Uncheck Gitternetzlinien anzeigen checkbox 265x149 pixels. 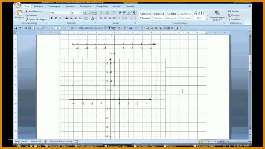(x=76, y=28)
